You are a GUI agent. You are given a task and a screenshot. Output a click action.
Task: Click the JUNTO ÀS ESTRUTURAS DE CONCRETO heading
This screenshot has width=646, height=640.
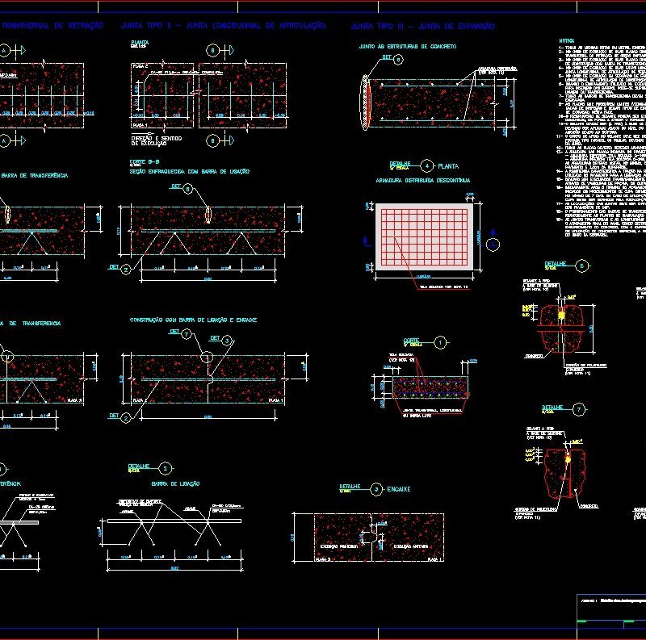pyautogui.click(x=408, y=47)
